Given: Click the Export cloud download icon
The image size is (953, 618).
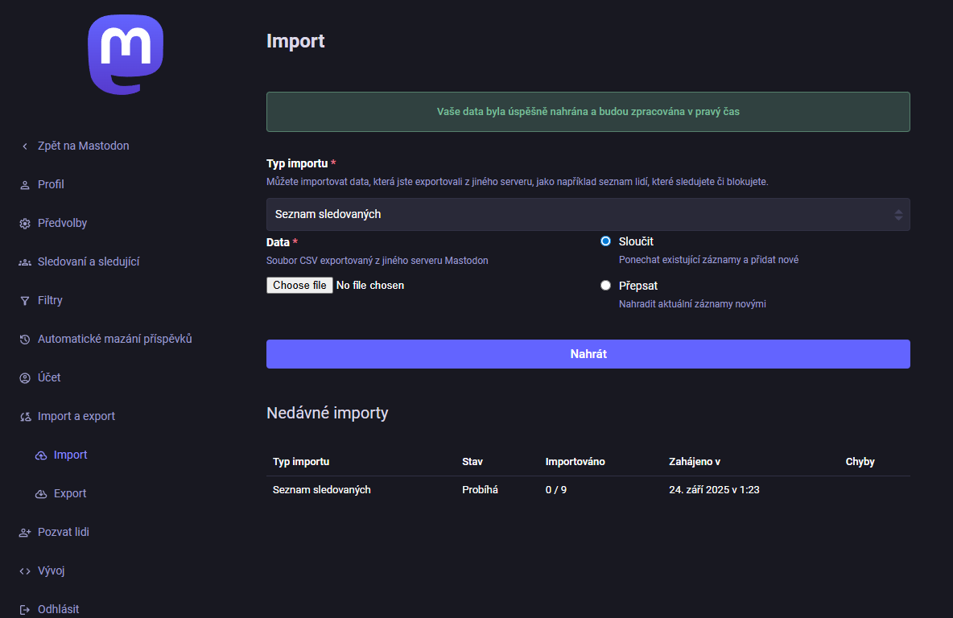Looking at the screenshot, I should click(x=41, y=494).
